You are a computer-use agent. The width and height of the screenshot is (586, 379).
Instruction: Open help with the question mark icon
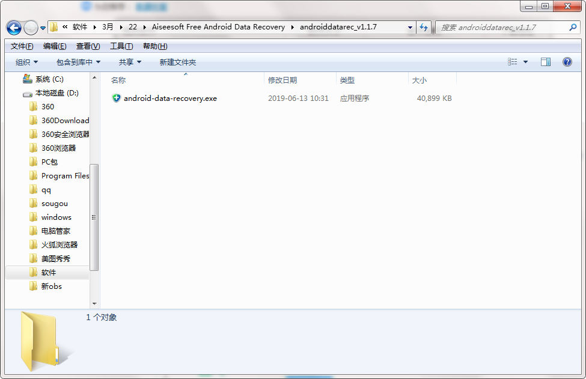pyautogui.click(x=567, y=62)
